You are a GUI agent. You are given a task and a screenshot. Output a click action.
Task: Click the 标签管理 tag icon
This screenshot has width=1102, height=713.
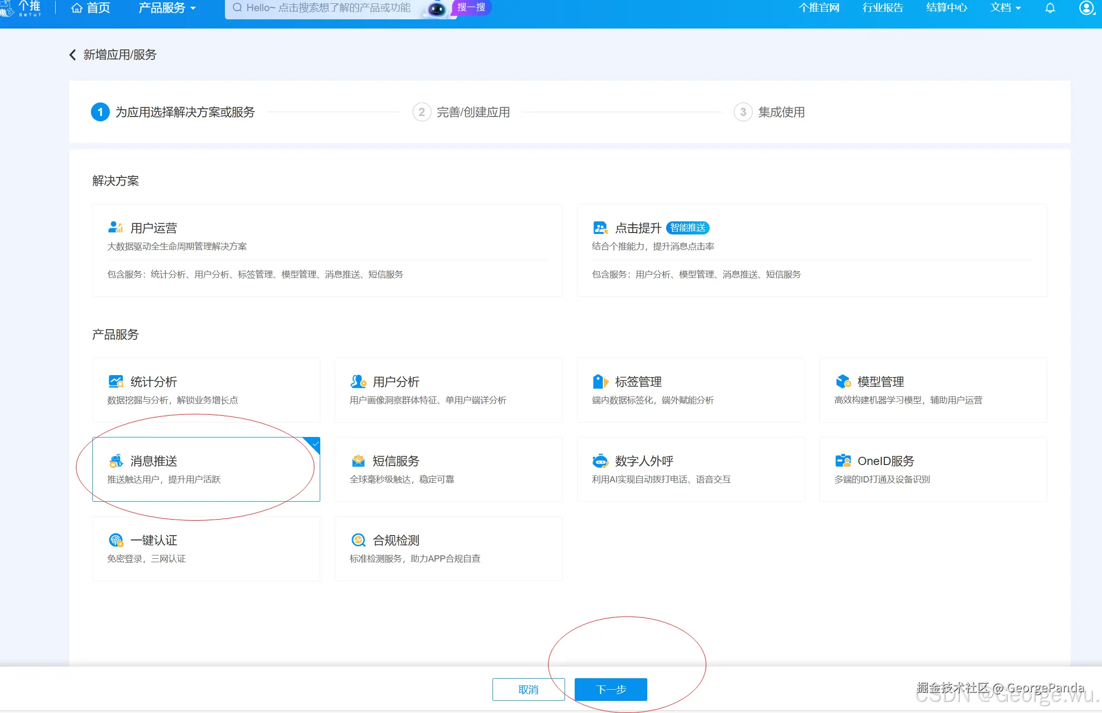coord(601,381)
